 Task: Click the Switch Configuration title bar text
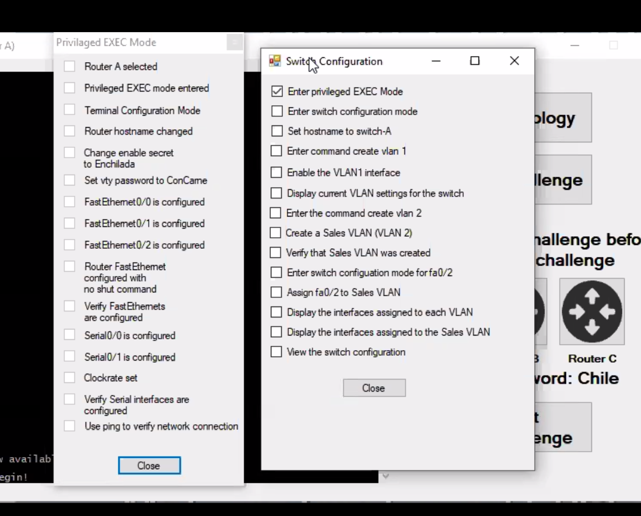[334, 62]
